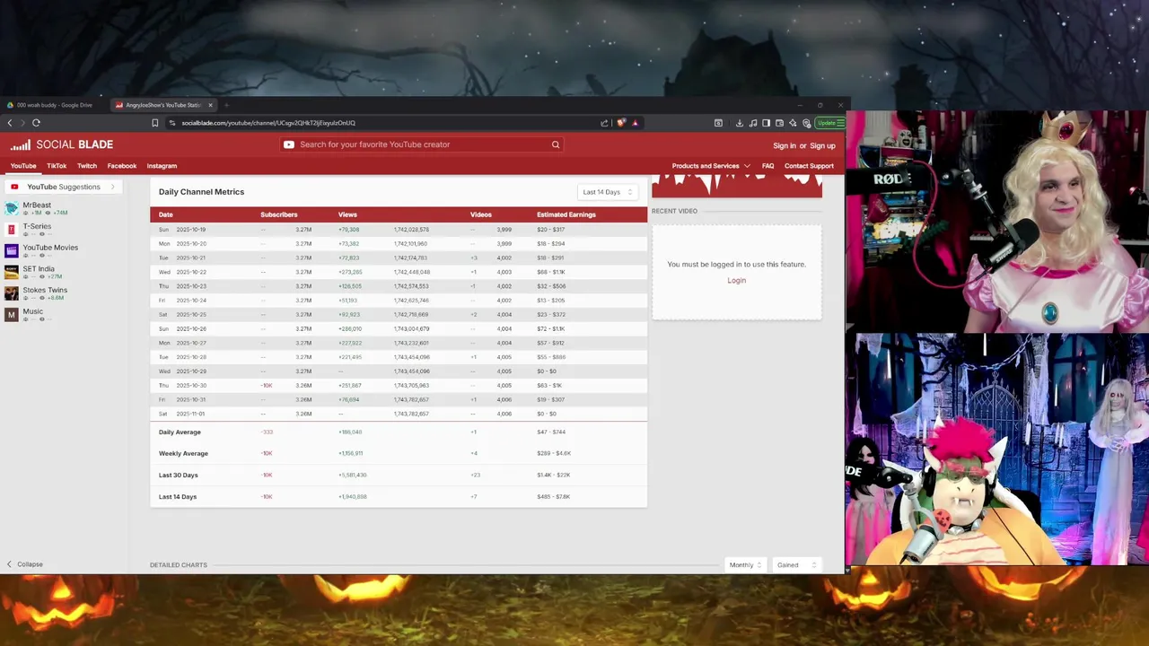
Task: Close the AngryJoeShow YouTube Stats tab
Action: coord(210,105)
